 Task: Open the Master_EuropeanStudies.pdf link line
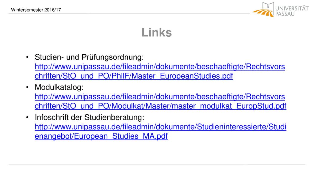click(134, 76)
